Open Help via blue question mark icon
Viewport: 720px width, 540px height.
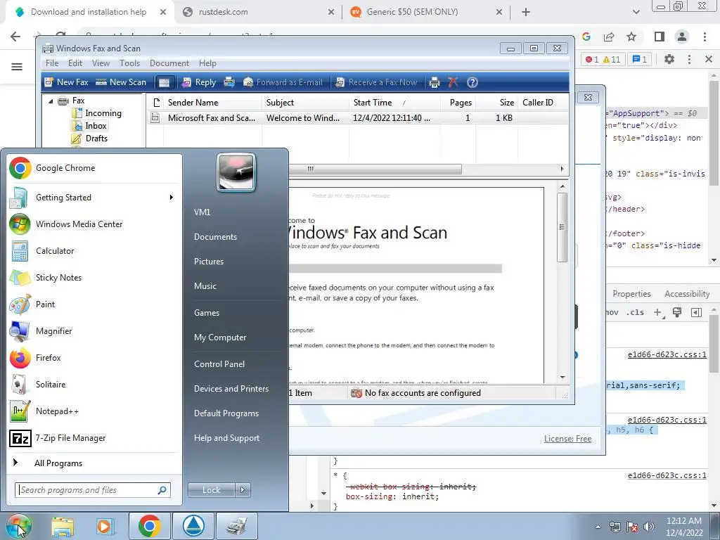tap(472, 82)
